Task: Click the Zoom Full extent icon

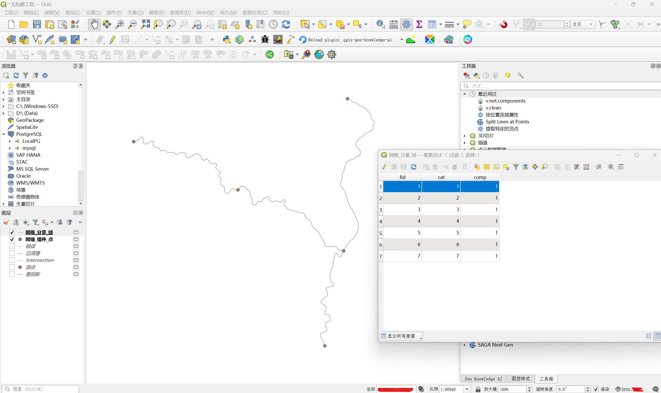Action: click(x=145, y=24)
